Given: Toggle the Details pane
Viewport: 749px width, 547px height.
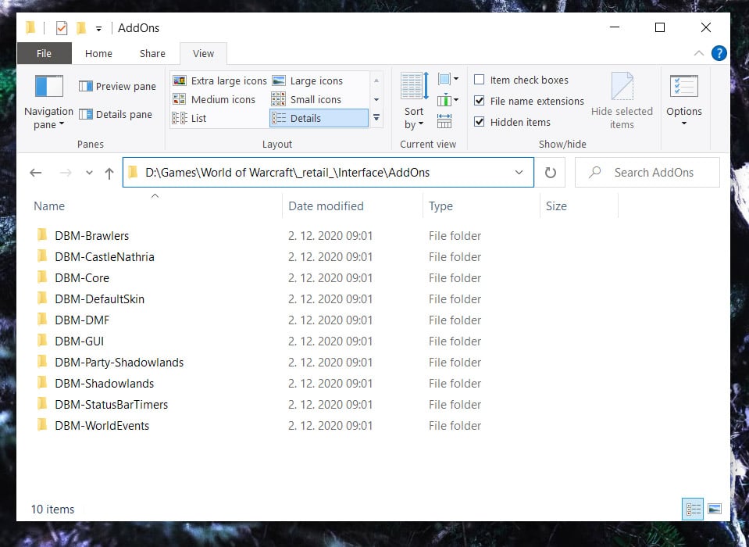Looking at the screenshot, I should (115, 115).
